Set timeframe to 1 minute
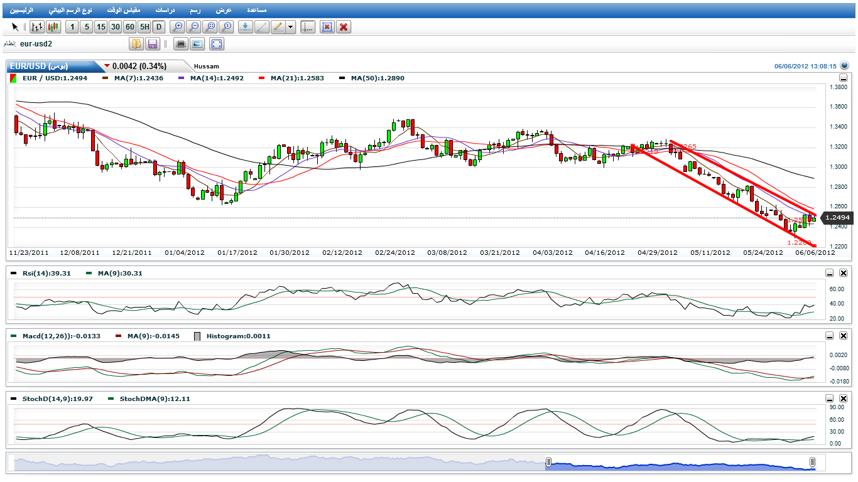Image resolution: width=858 pixels, height=482 pixels. tap(72, 27)
